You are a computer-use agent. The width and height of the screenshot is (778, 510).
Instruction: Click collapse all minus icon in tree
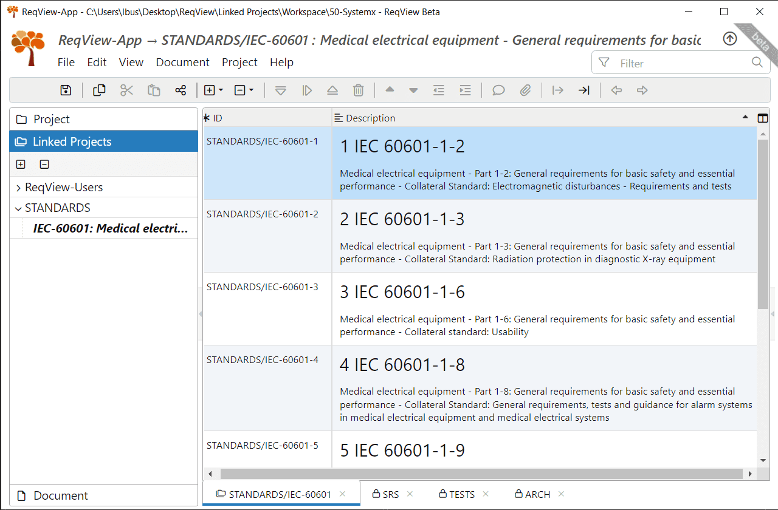[44, 164]
